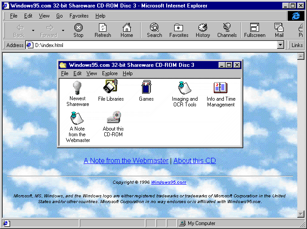Follow the About this CD link
The image size is (307, 229).
click(194, 161)
